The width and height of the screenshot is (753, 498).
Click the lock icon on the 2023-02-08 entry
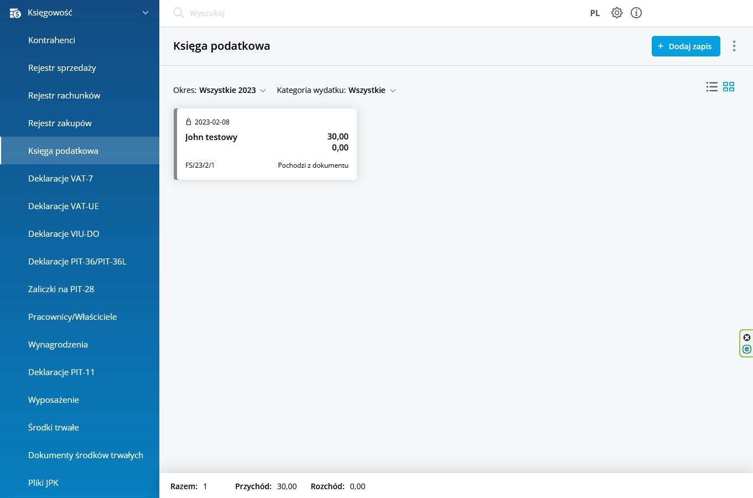point(189,122)
